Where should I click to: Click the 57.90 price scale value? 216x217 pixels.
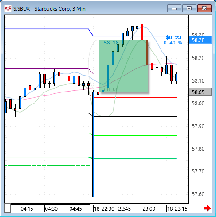(x=198, y=126)
